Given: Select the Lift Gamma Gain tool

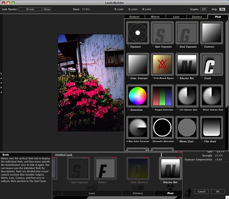Looking at the screenshot, I should click(187, 96).
